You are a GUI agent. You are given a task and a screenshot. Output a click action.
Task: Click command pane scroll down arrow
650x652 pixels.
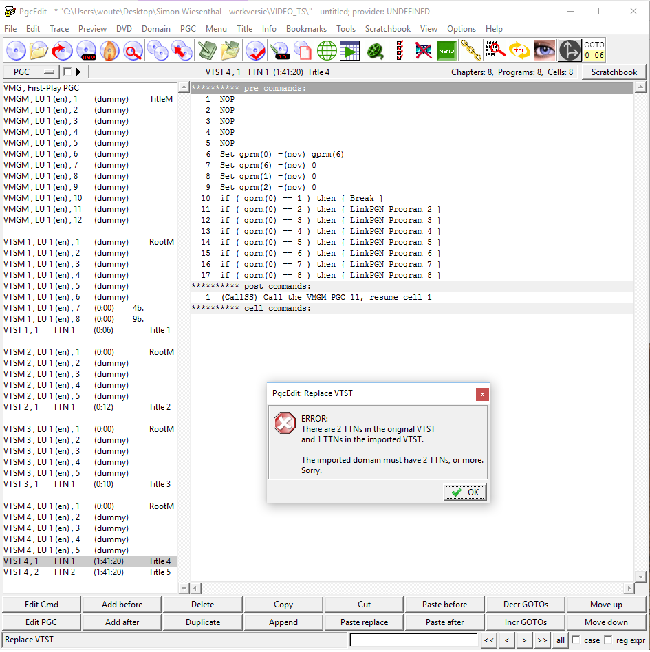tap(640, 576)
